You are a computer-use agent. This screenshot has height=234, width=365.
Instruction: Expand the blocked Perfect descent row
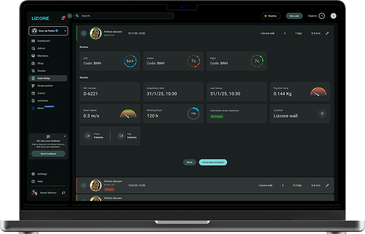pyautogui.click(x=84, y=185)
